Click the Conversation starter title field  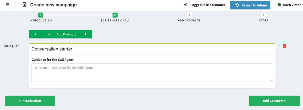point(152,49)
